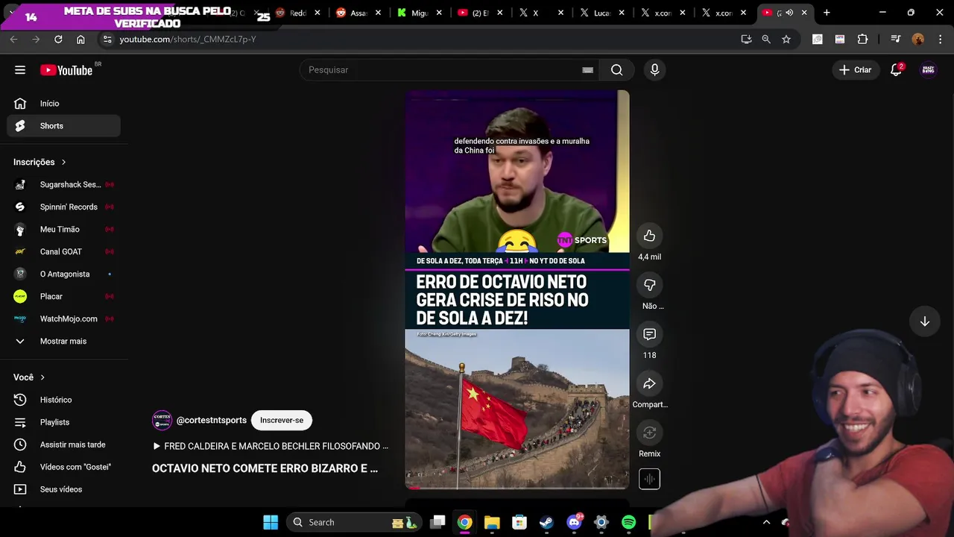The height and width of the screenshot is (537, 954).
Task: Open the Chrome extensions puzzle icon
Action: pos(863,39)
